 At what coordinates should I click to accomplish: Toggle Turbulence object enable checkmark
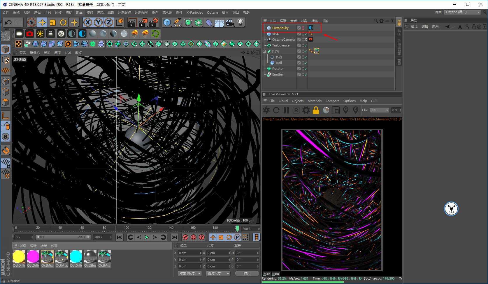[x=306, y=46]
